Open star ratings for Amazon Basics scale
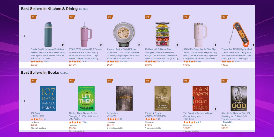274x137 pixels. 113,62
